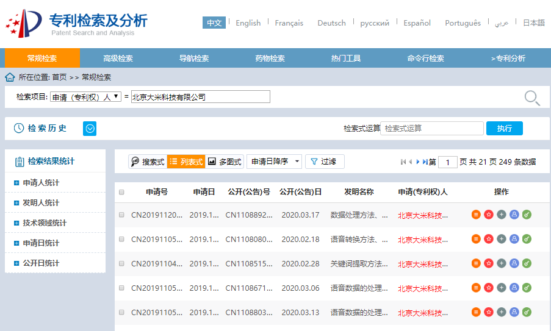Click the page number input box

448,162
